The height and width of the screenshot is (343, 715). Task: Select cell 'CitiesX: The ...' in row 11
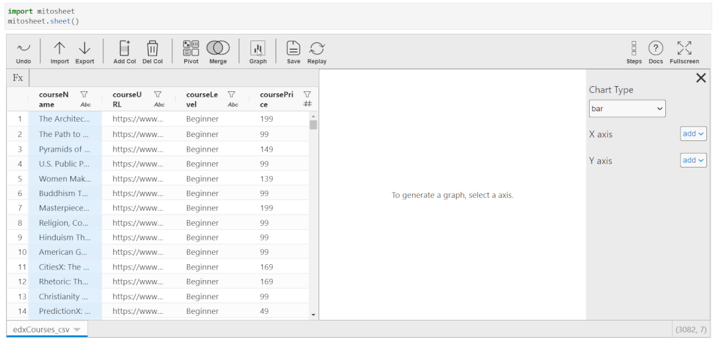tap(65, 267)
